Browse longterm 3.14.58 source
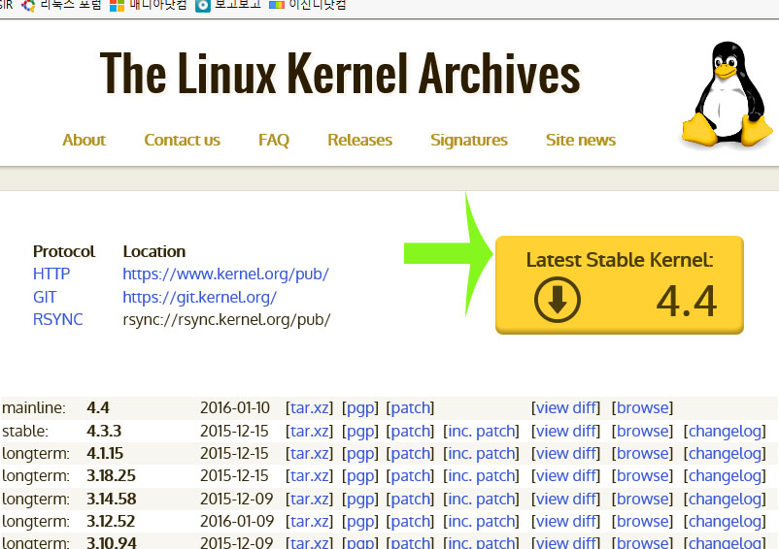The image size is (779, 549). click(642, 499)
